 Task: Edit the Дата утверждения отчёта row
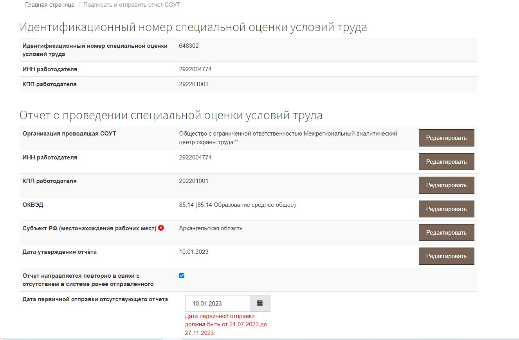coord(446,256)
